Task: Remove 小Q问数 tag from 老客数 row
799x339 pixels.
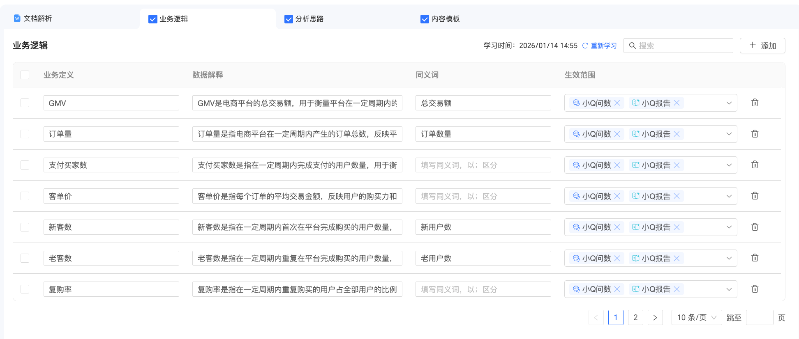Action: pos(617,258)
